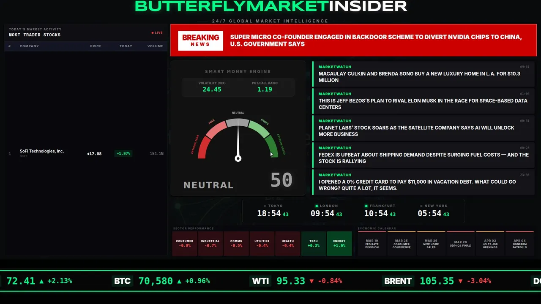
Task: Open the Mar 26 New Home Sales event
Action: pyautogui.click(x=431, y=244)
